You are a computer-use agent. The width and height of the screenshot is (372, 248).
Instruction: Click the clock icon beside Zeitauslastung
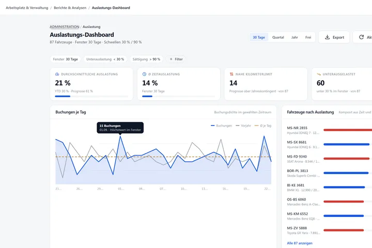[x=144, y=74]
